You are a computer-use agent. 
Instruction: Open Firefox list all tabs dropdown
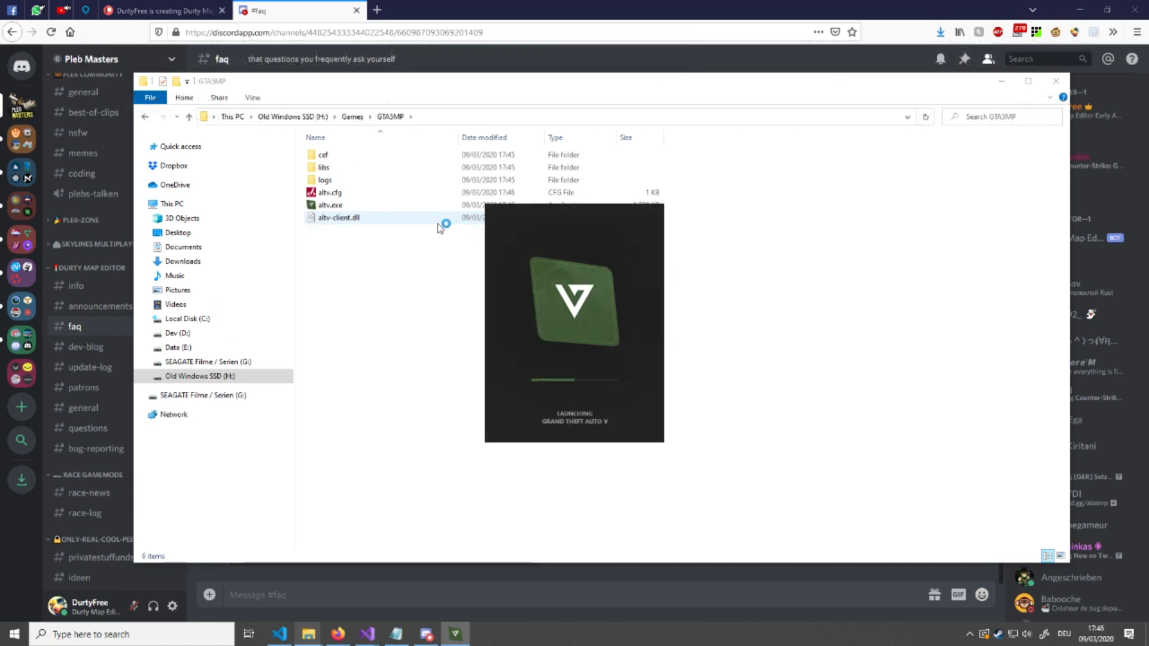(x=1033, y=10)
